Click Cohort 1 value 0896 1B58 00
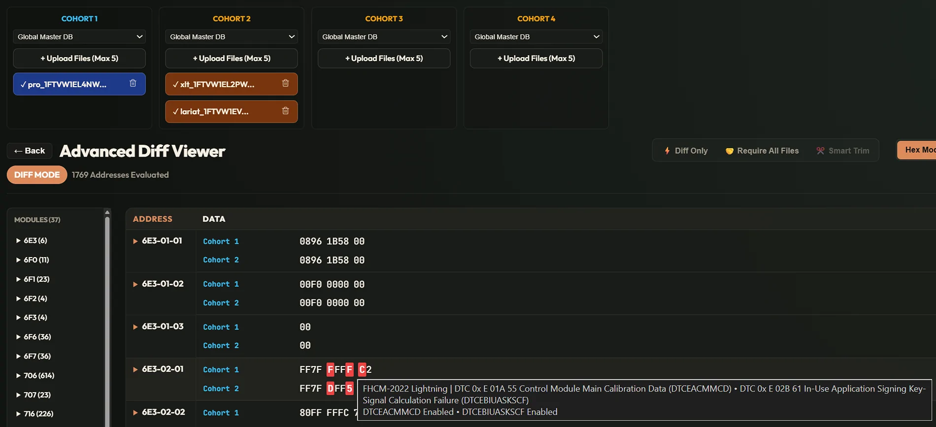936x427 pixels. pyautogui.click(x=332, y=241)
